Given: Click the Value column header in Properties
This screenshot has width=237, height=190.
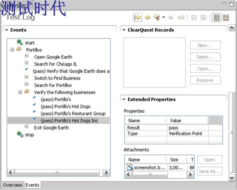Looking at the screenshot, I should pyautogui.click(x=187, y=120).
